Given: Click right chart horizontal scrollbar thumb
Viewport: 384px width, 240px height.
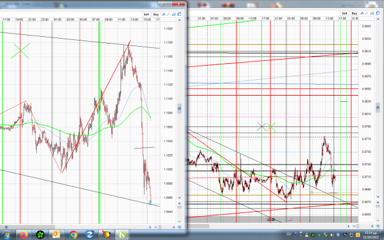Looking at the screenshot, I should (198, 226).
